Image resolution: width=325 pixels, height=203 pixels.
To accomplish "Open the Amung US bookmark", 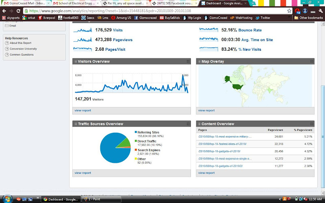I will pyautogui.click(x=121, y=18).
